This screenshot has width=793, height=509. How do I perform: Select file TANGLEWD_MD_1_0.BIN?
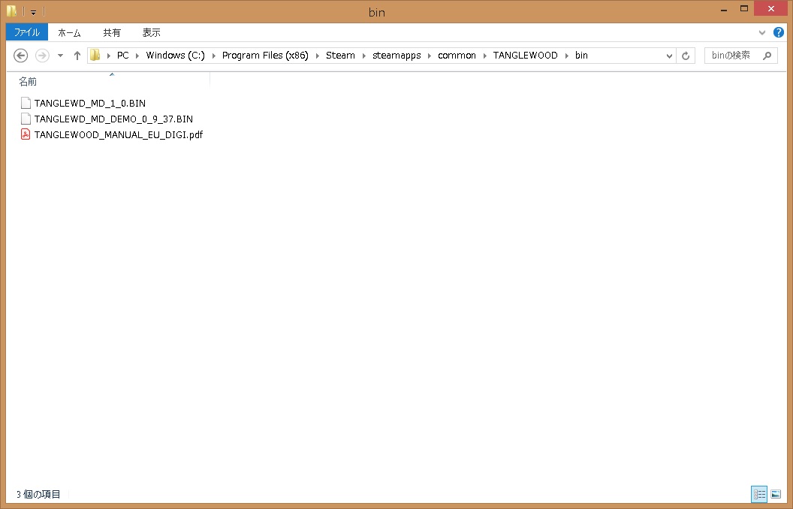point(90,103)
